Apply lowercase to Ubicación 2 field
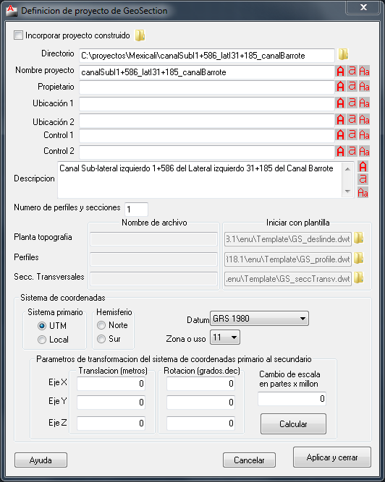385x482 pixels. click(352, 119)
